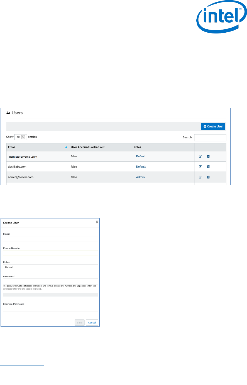Click the Save button in dialog
The image size is (247, 385).
point(80,323)
